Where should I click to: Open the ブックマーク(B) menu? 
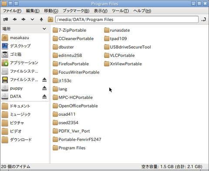click(76, 11)
